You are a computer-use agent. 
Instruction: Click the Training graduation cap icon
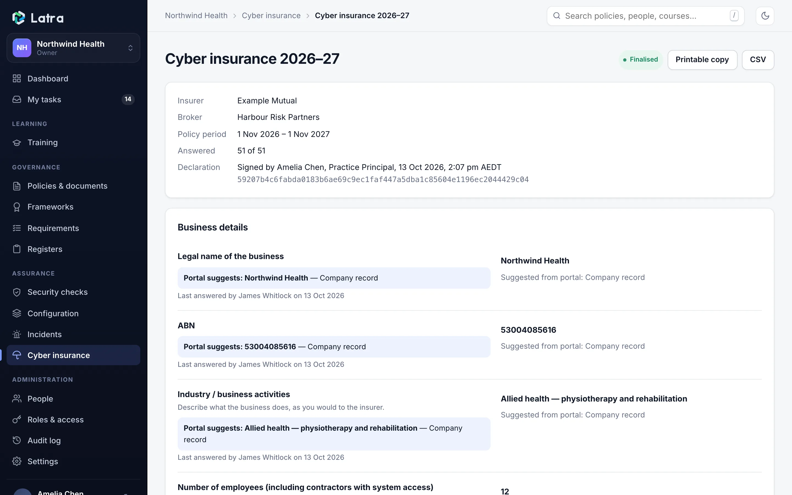click(17, 142)
